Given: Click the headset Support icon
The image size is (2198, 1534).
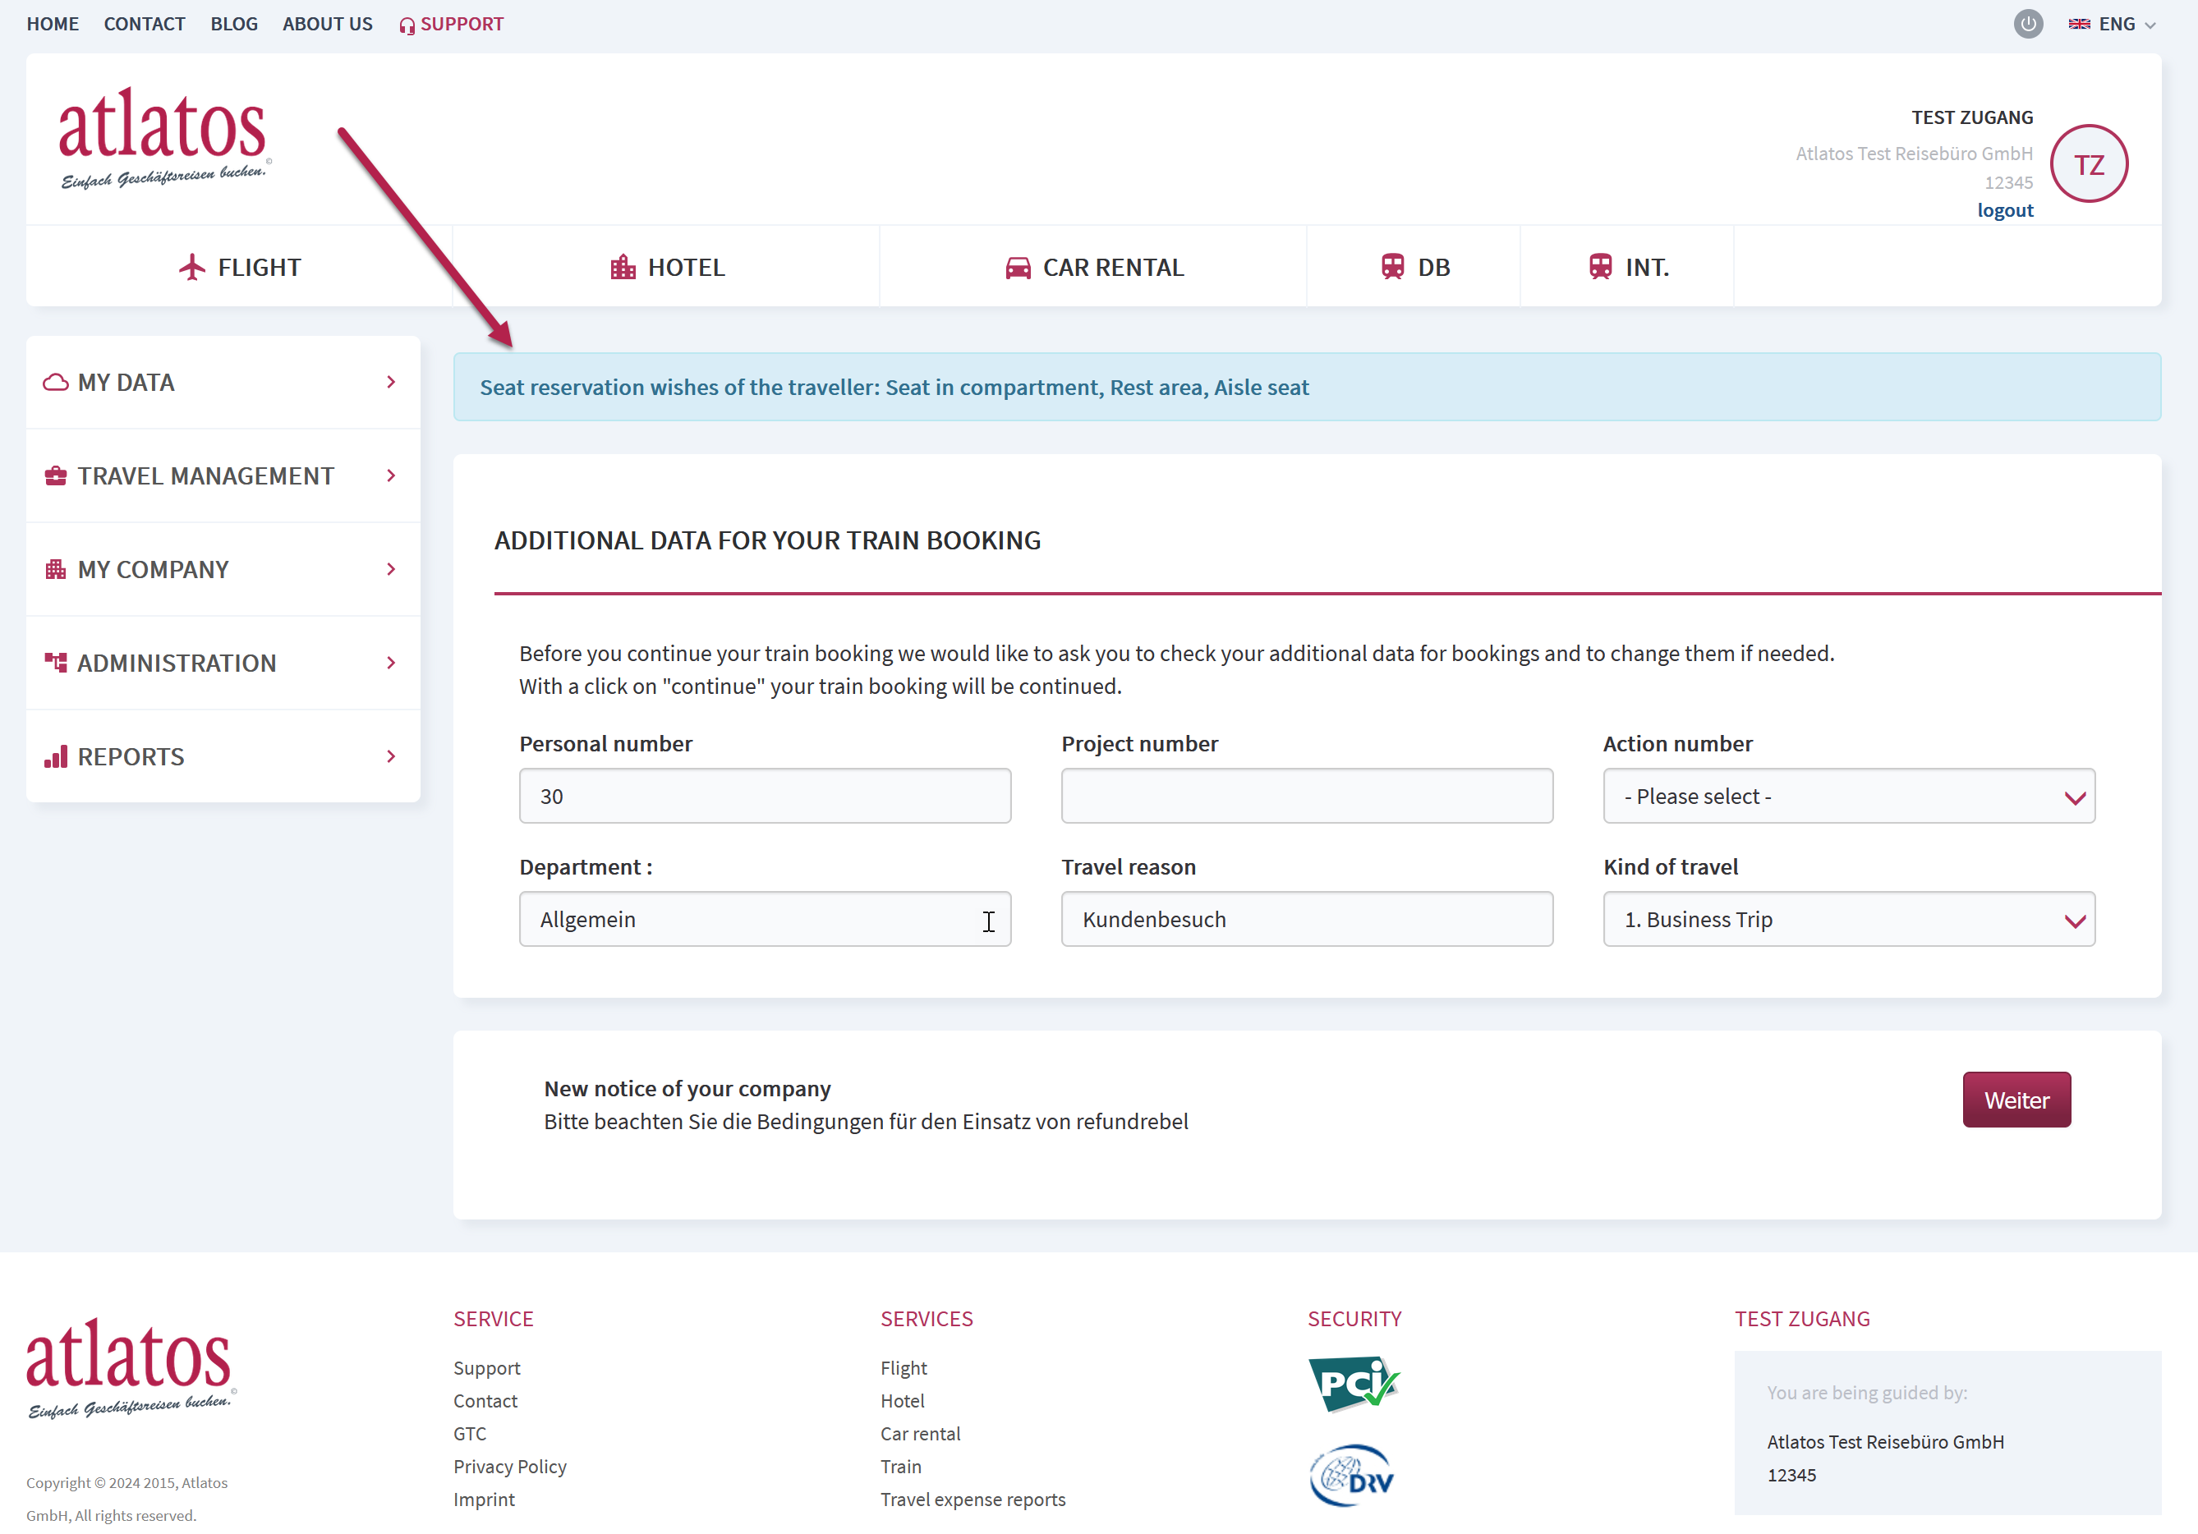Looking at the screenshot, I should tap(407, 25).
